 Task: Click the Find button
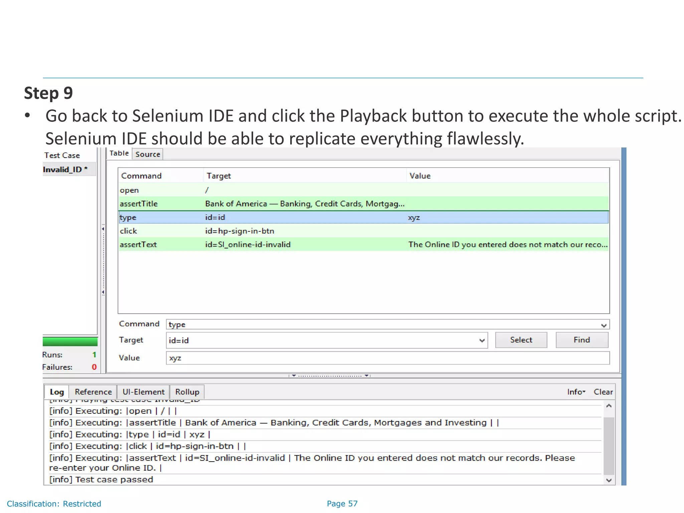(581, 340)
